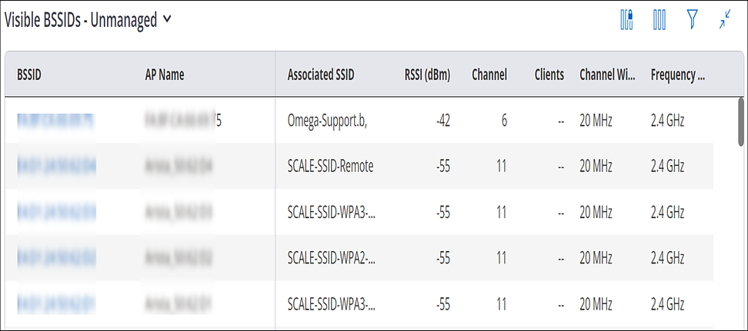Click channel 11 in the SCALE-SSID-WPA2 row
748x331 pixels.
tap(502, 257)
